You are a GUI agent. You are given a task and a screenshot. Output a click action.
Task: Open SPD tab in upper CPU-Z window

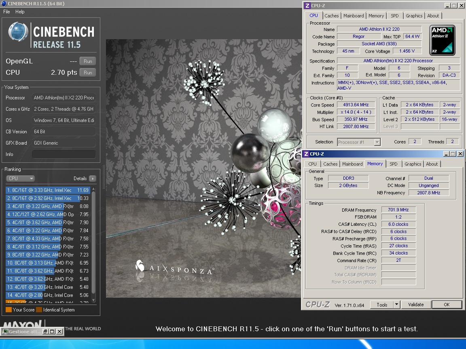395,16
